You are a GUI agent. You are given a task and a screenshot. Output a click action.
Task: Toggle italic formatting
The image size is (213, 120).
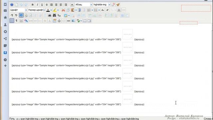[x=37, y=5]
